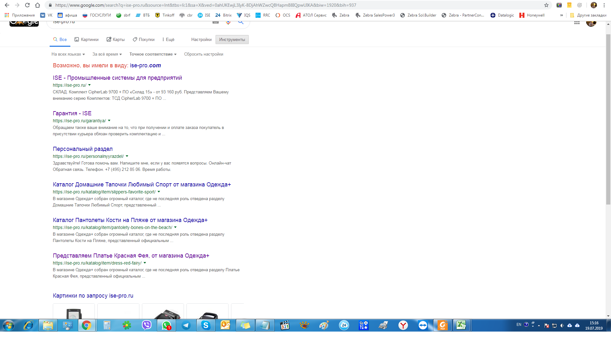The image size is (611, 343).
Task: Expand the 'На всех языках' language filter
Action: click(68, 54)
